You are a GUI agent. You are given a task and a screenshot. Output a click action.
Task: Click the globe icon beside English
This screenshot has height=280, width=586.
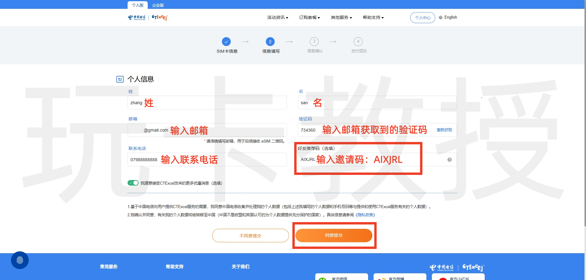(x=440, y=18)
